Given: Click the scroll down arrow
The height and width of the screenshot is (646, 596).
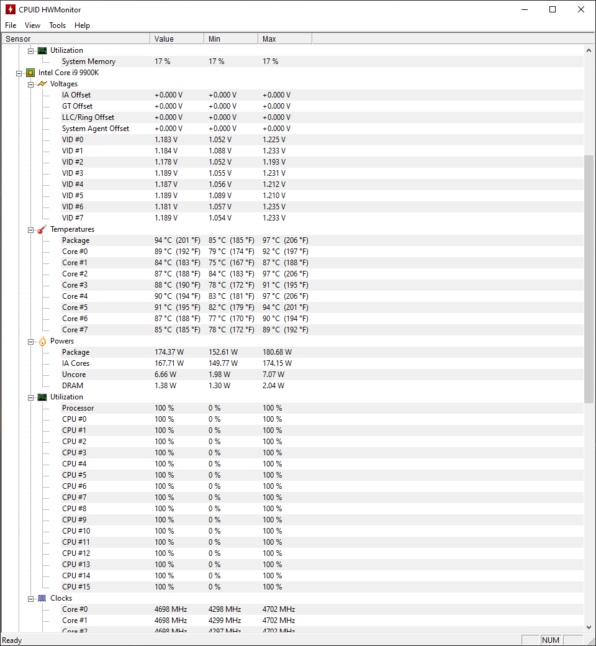Looking at the screenshot, I should click(x=589, y=627).
